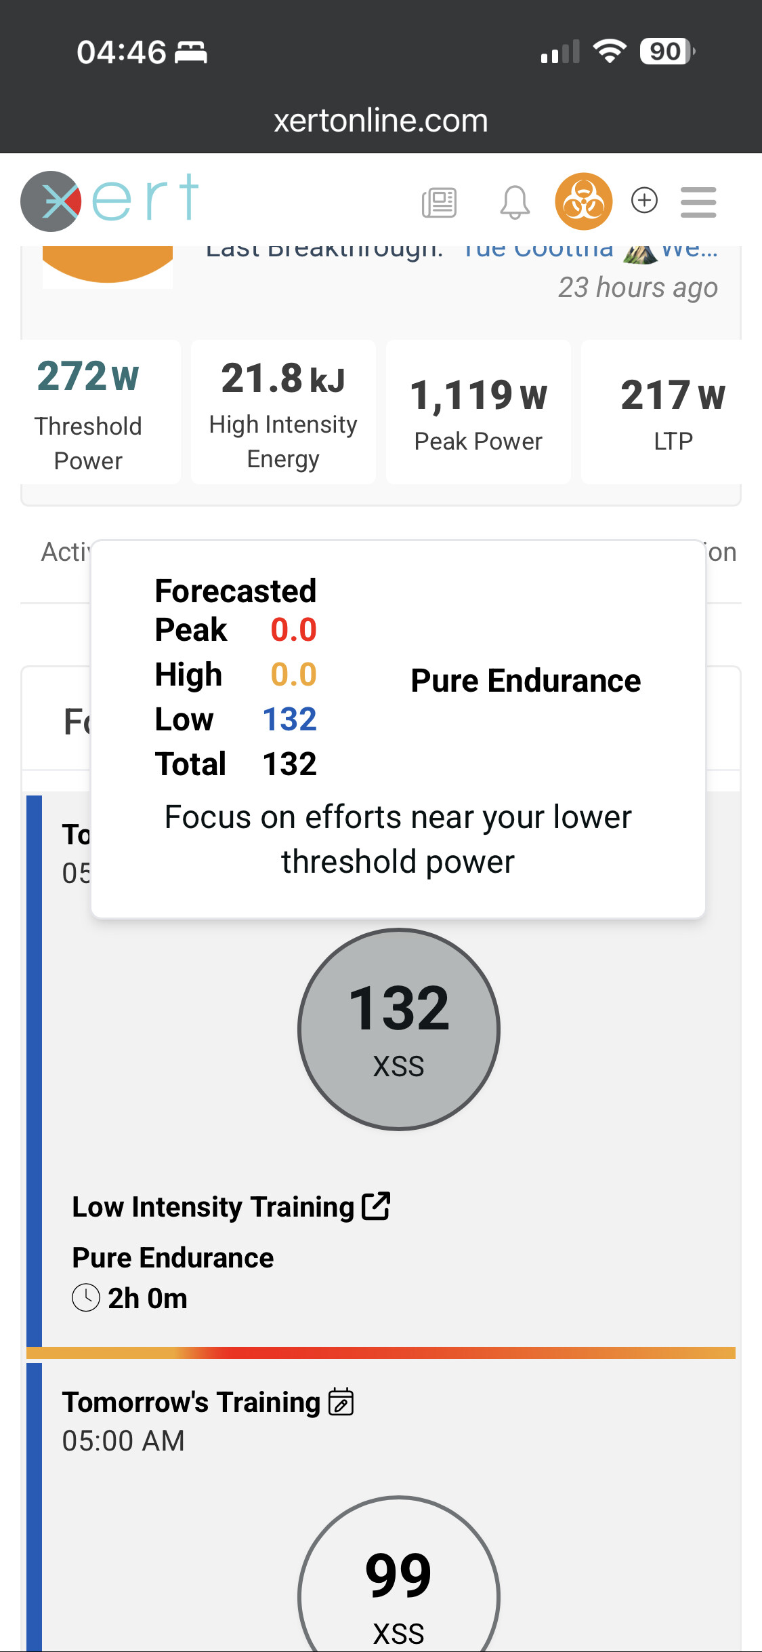Select the High Intensity Energy card
762x1652 pixels.
283,412
